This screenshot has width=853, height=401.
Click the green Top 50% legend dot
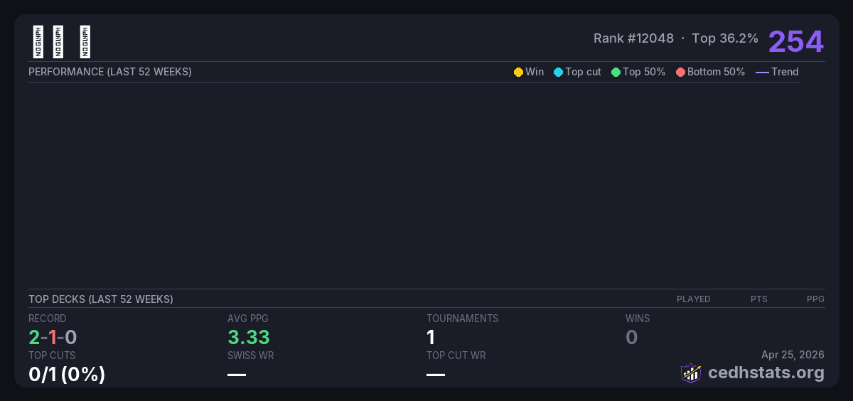pos(616,73)
